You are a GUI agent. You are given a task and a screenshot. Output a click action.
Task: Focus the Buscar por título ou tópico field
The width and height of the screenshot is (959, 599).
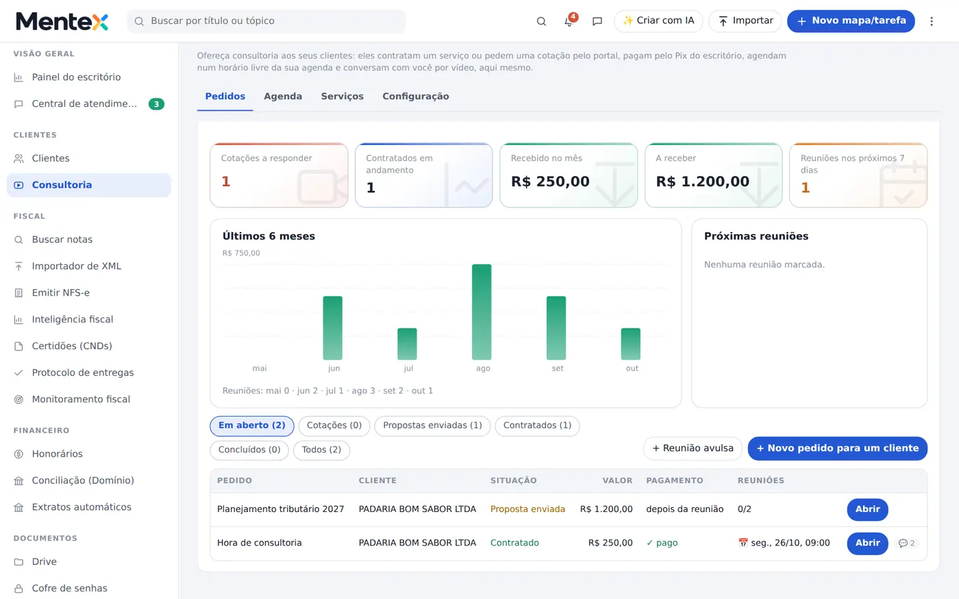click(x=266, y=21)
